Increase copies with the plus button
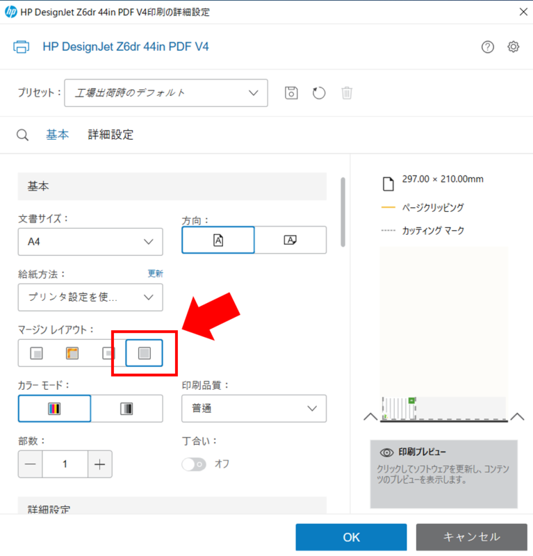The height and width of the screenshot is (556, 533). click(100, 464)
